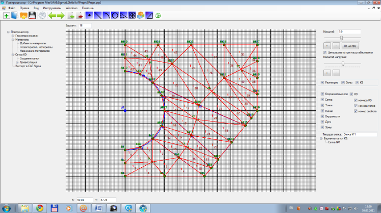Click the floppy disk save icon
Image resolution: width=381 pixels, height=213 pixels.
32,15
